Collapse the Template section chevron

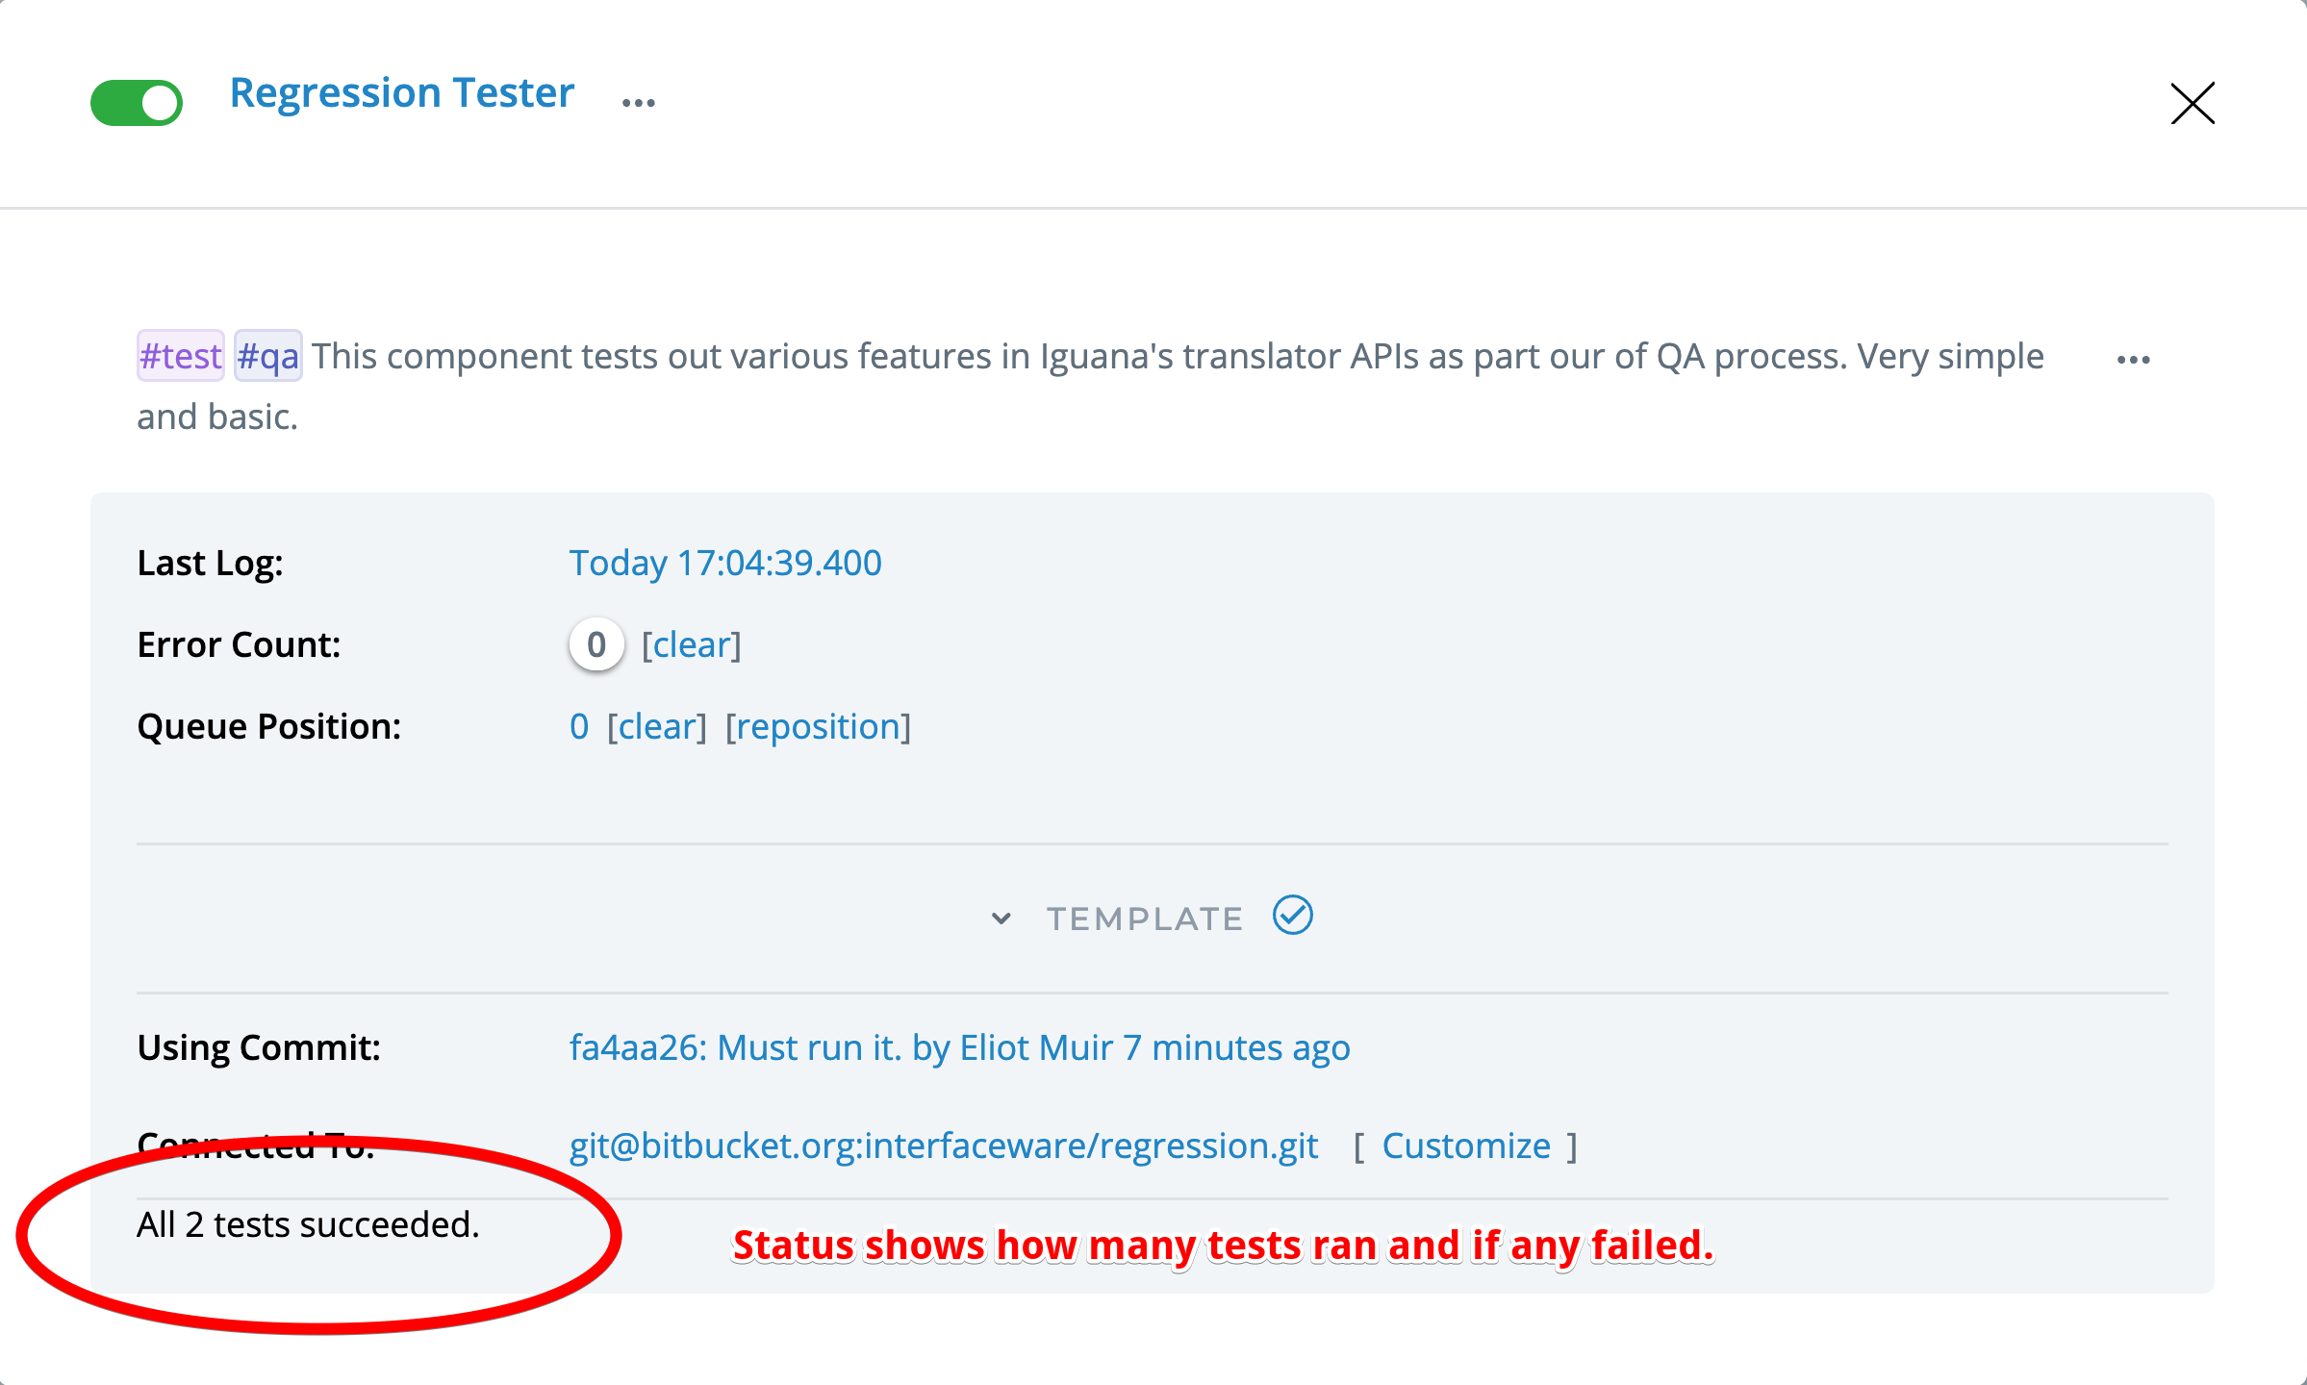(1001, 919)
